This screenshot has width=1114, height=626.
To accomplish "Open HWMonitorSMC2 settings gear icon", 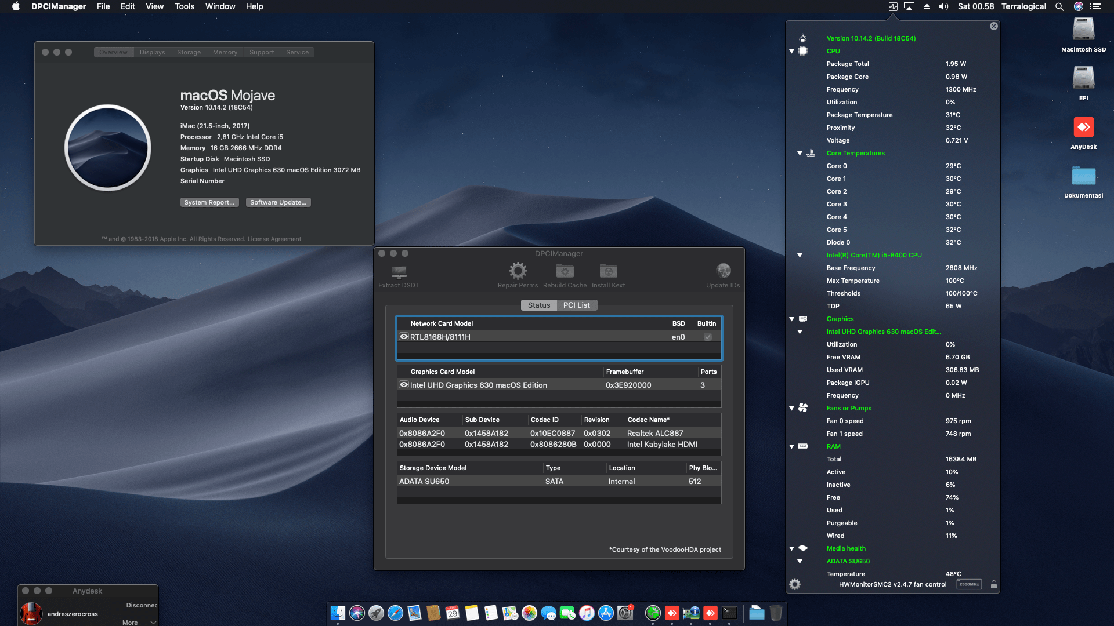I will 794,584.
